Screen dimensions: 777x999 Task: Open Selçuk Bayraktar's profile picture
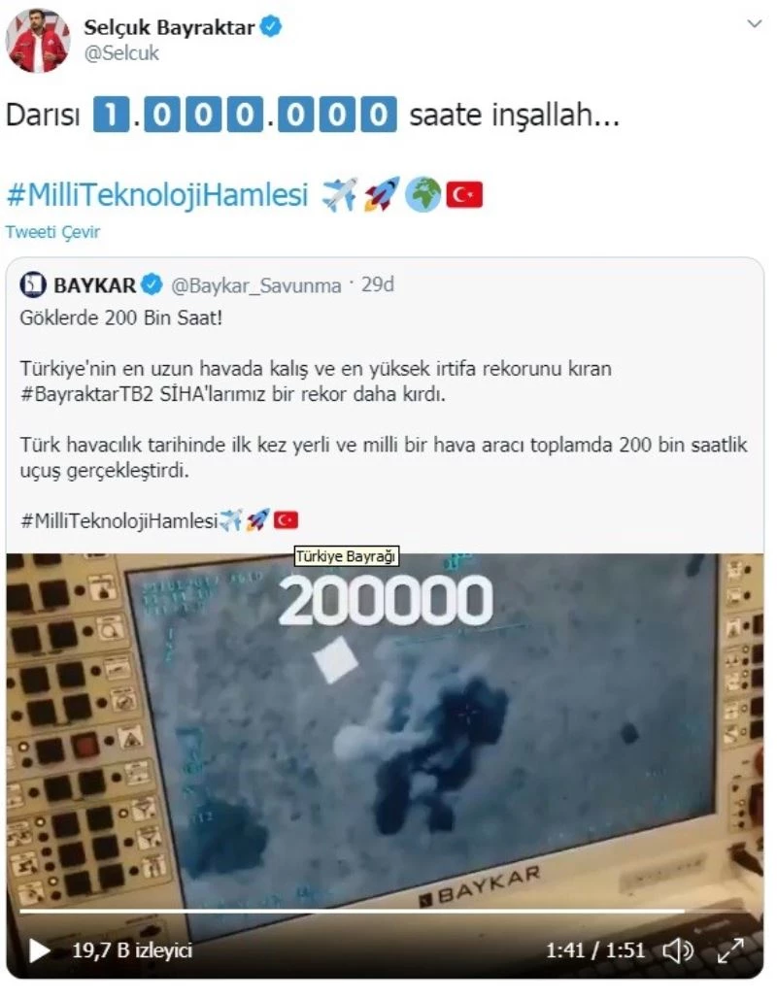click(37, 41)
